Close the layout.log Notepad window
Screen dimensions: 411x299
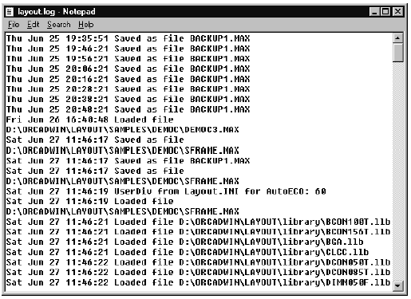click(x=397, y=12)
